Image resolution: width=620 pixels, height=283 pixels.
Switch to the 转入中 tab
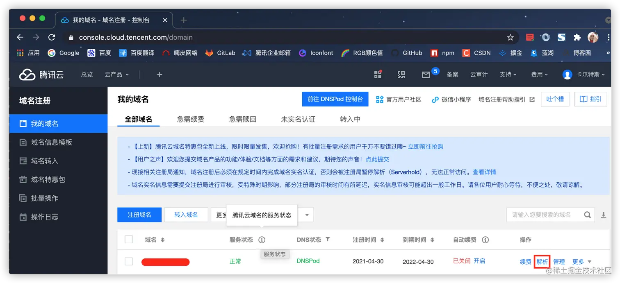tap(350, 119)
